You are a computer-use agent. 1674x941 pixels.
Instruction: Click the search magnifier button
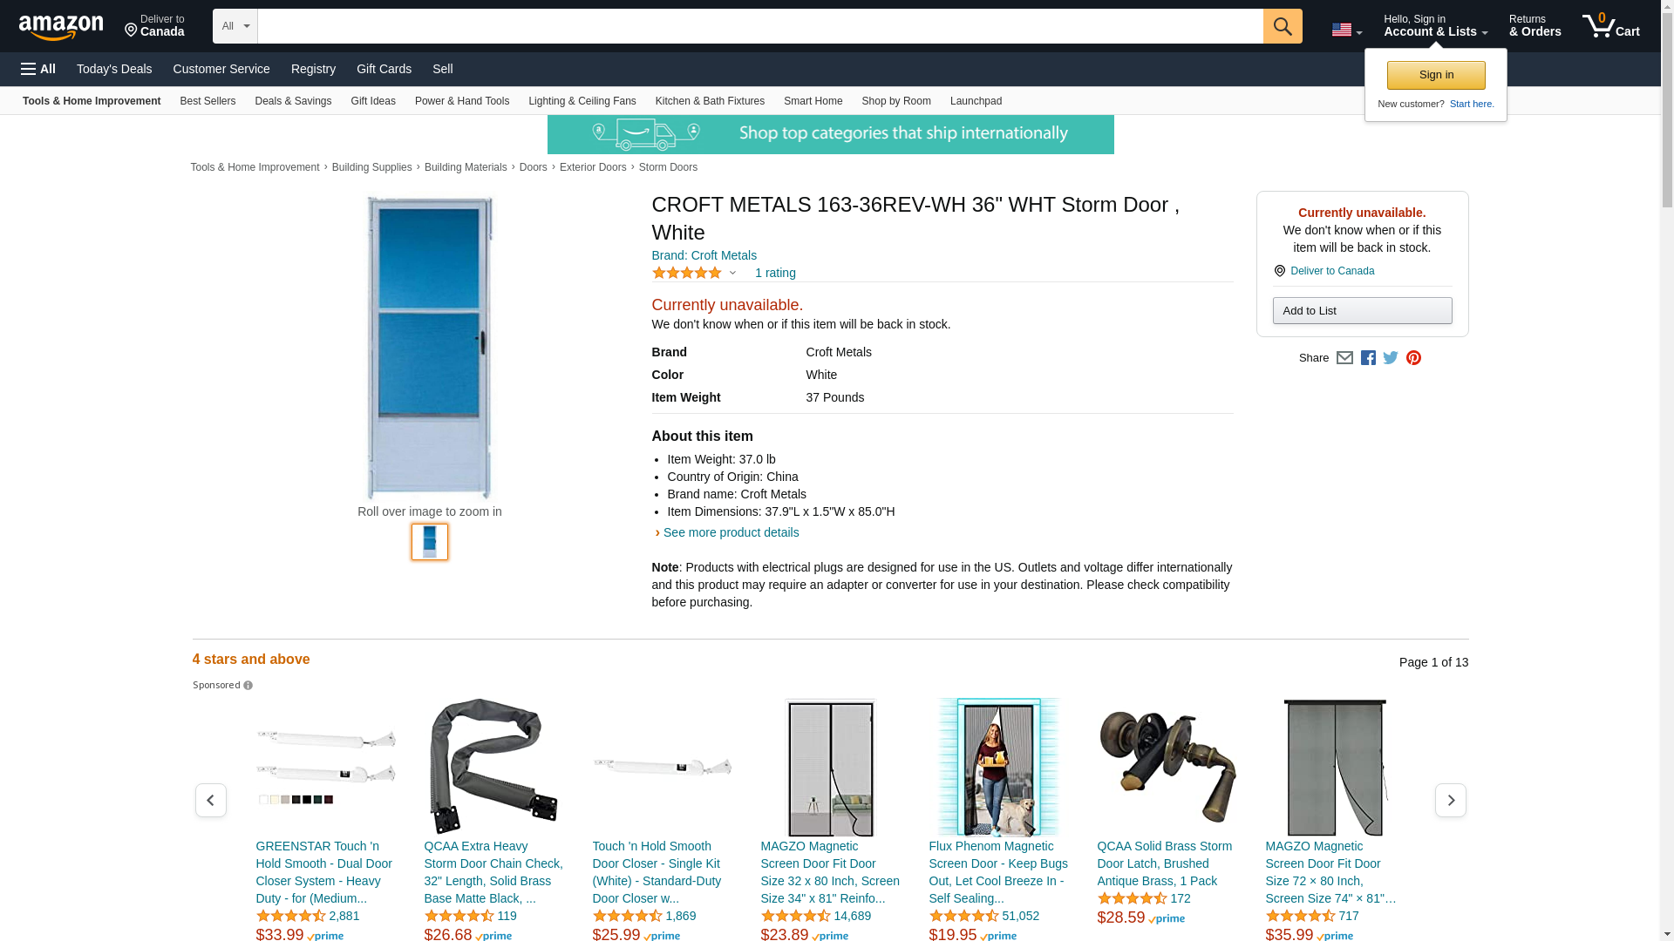coord(1282,26)
